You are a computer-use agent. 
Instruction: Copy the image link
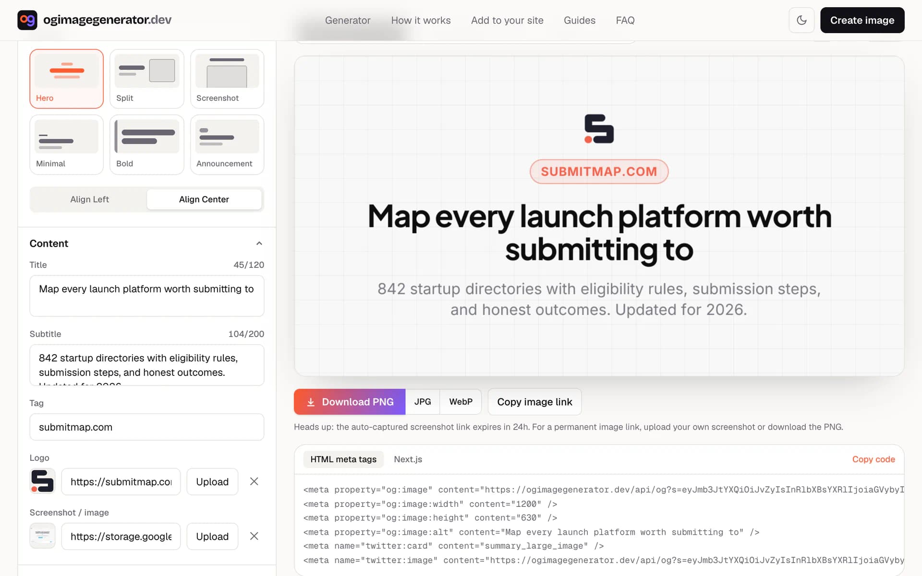(534, 402)
